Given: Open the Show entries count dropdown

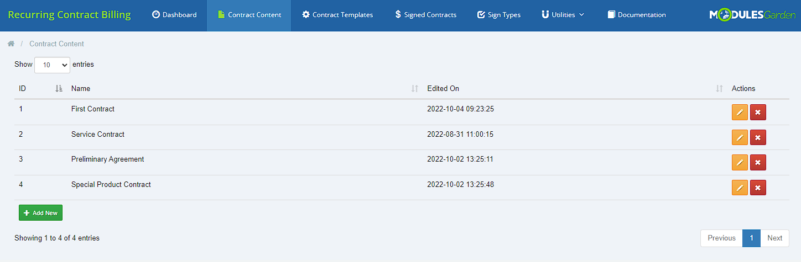Looking at the screenshot, I should tap(52, 65).
